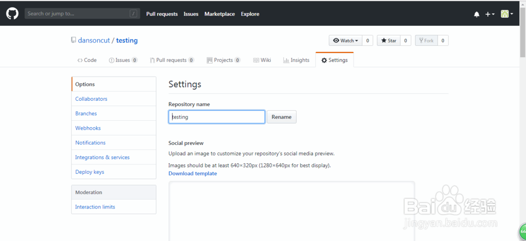
Task: Open the Download template link
Action: [x=193, y=173]
